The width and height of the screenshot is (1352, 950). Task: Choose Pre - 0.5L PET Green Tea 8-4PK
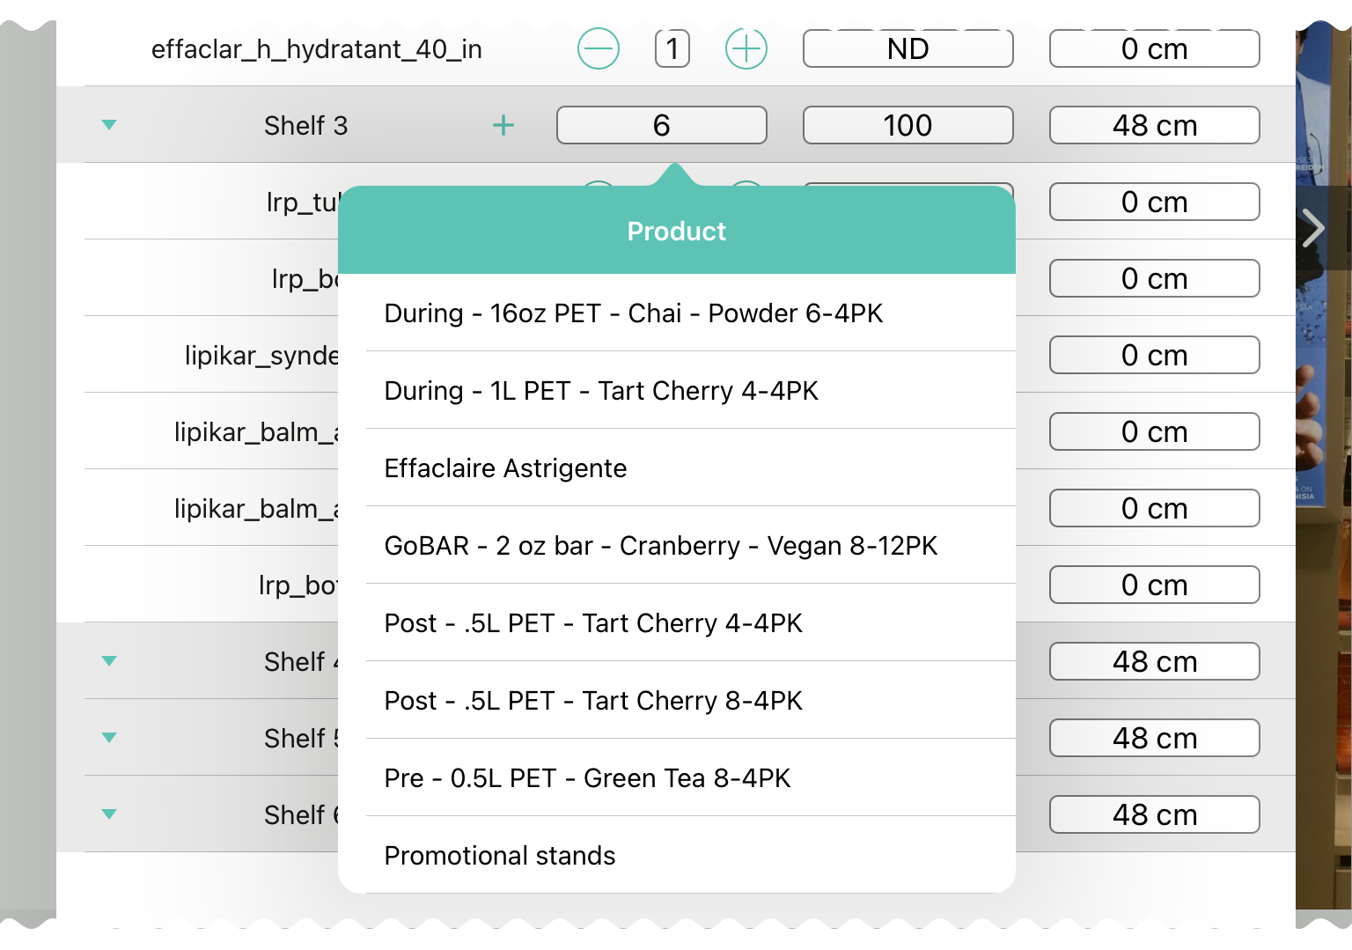pos(587,778)
